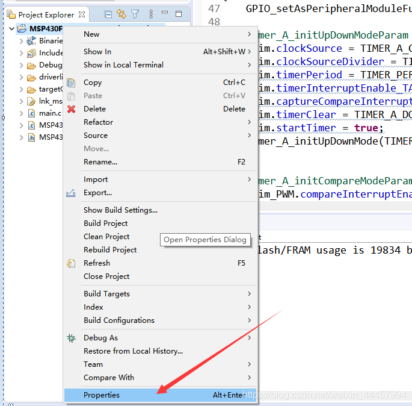Click the red X Delete icon

71,109
